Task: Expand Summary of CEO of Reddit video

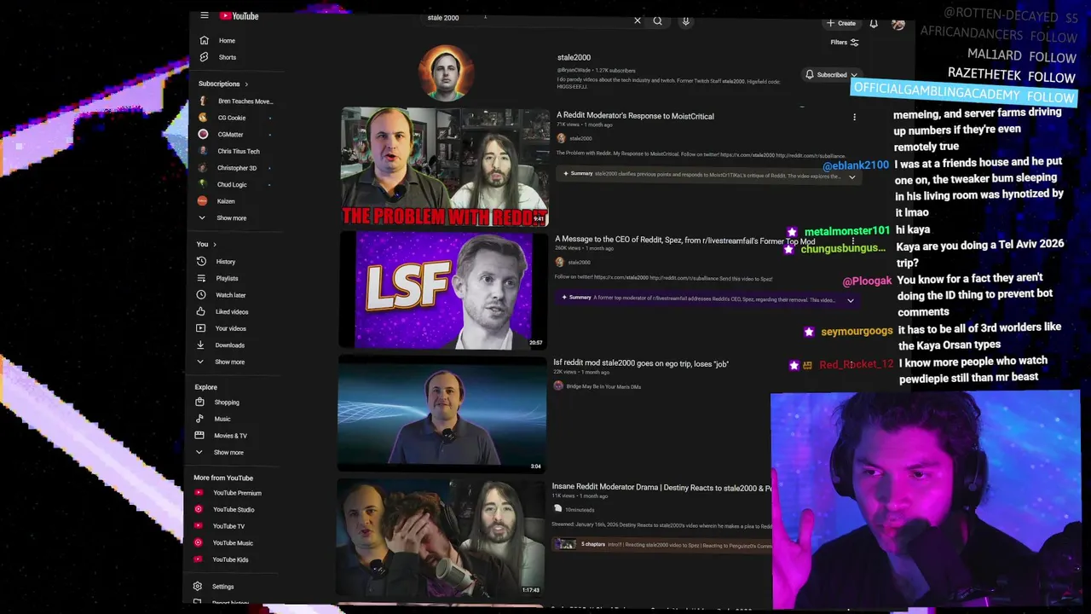Action: (x=706, y=299)
